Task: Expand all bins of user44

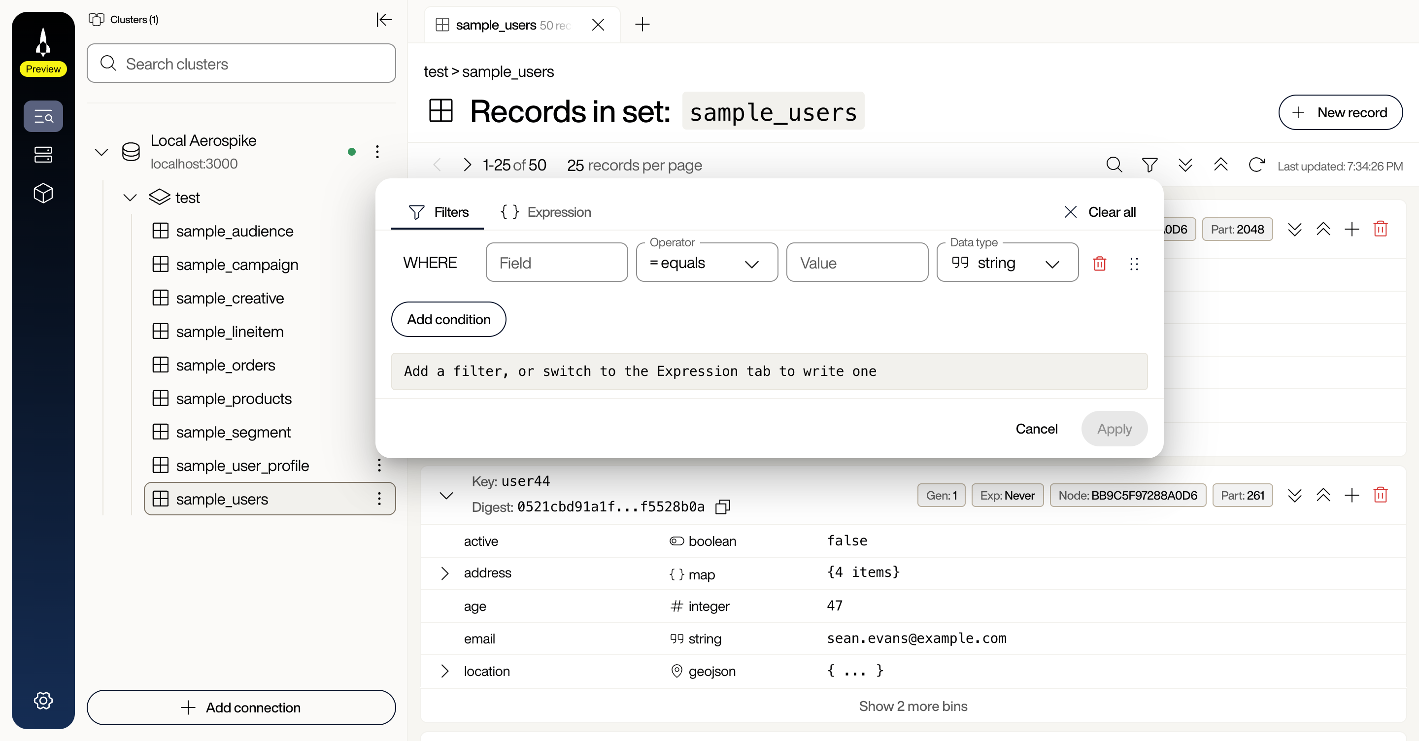Action: click(x=1294, y=495)
